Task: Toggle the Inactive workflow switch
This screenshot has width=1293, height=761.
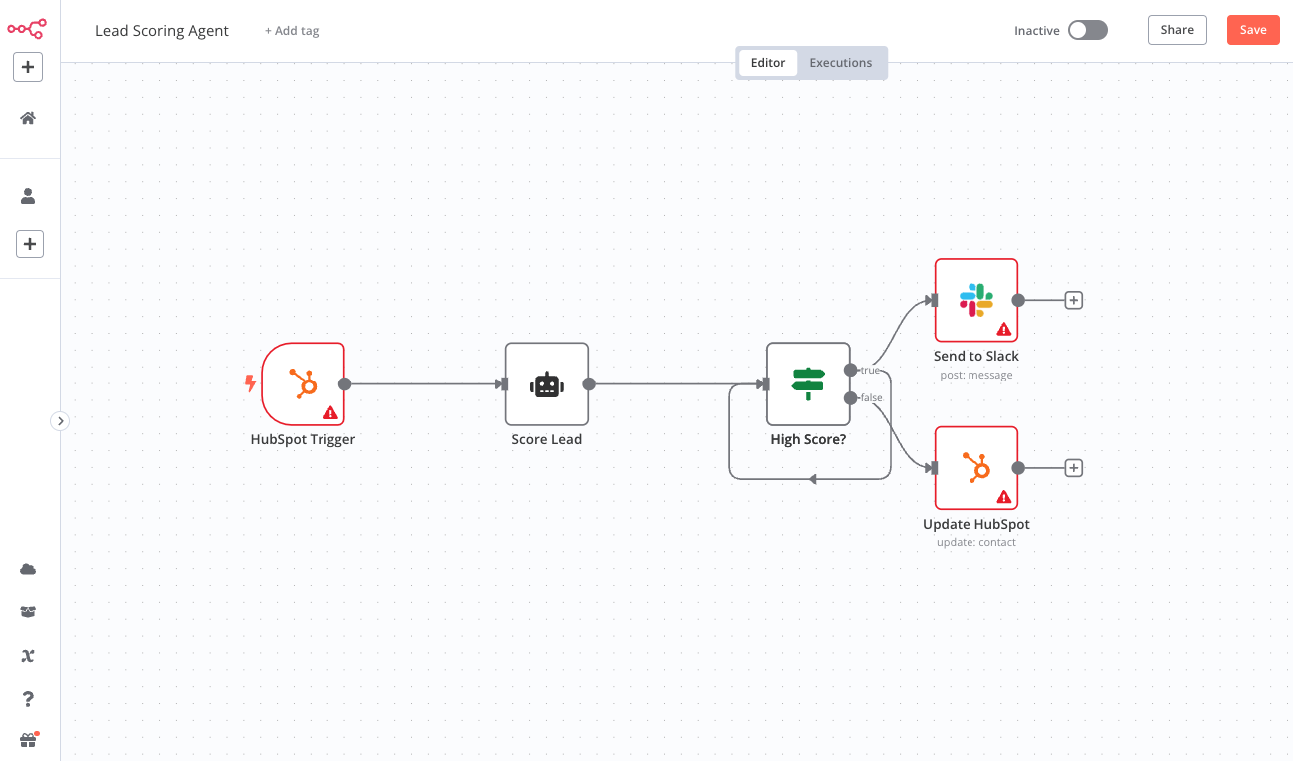Action: click(1088, 30)
